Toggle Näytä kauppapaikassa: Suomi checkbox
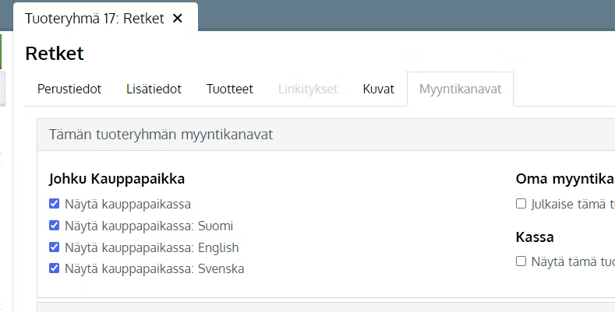Viewport: 615px width, 312px height. pos(54,226)
